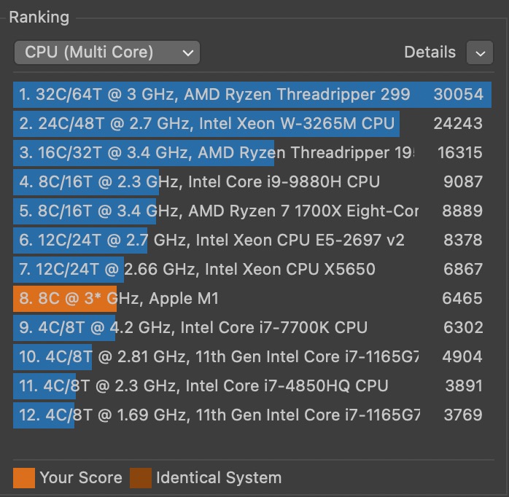Select the AMD Ryzen 7 1700X row
The image size is (509, 497).
pyautogui.click(x=252, y=211)
